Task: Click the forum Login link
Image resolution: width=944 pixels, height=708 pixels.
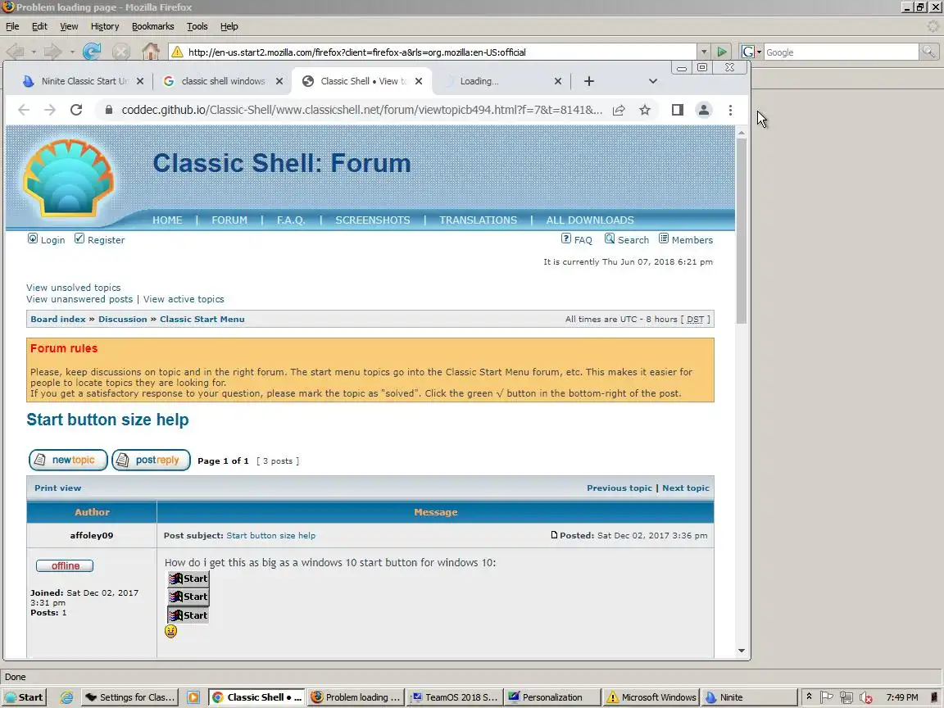Action: 47,239
